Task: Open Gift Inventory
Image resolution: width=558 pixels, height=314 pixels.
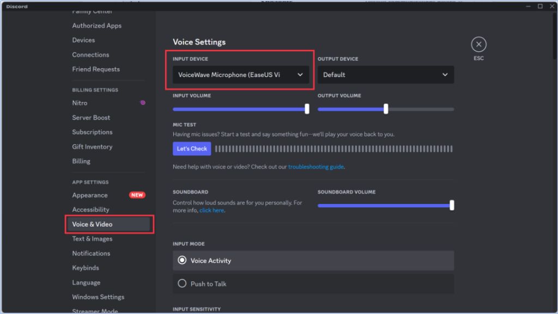Action: [92, 147]
